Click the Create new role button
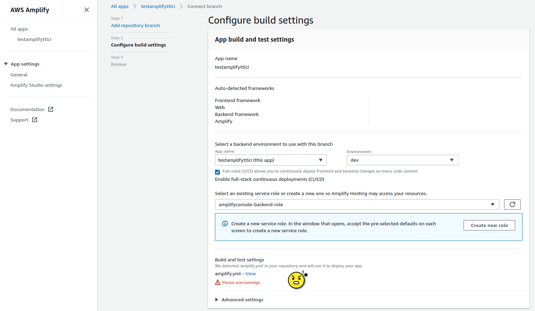535x311 pixels. [489, 225]
